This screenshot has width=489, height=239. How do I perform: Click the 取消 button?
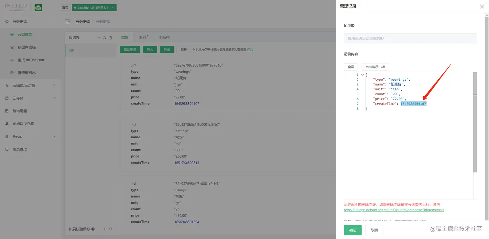point(374,230)
